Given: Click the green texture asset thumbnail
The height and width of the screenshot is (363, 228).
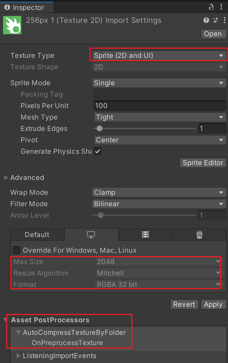Looking at the screenshot, I should 12,25.
